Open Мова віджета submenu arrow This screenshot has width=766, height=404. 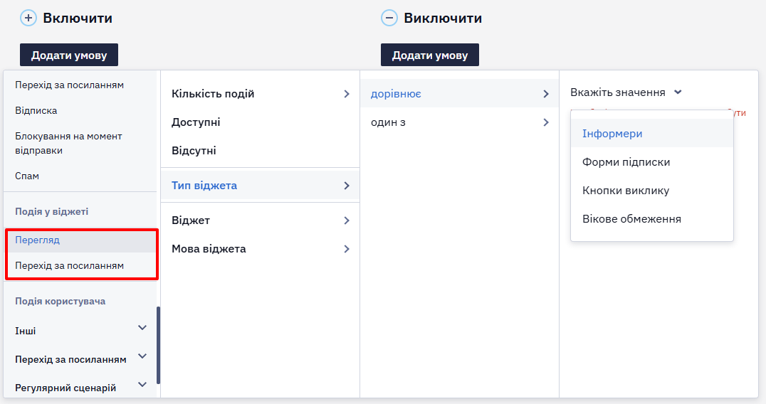347,249
